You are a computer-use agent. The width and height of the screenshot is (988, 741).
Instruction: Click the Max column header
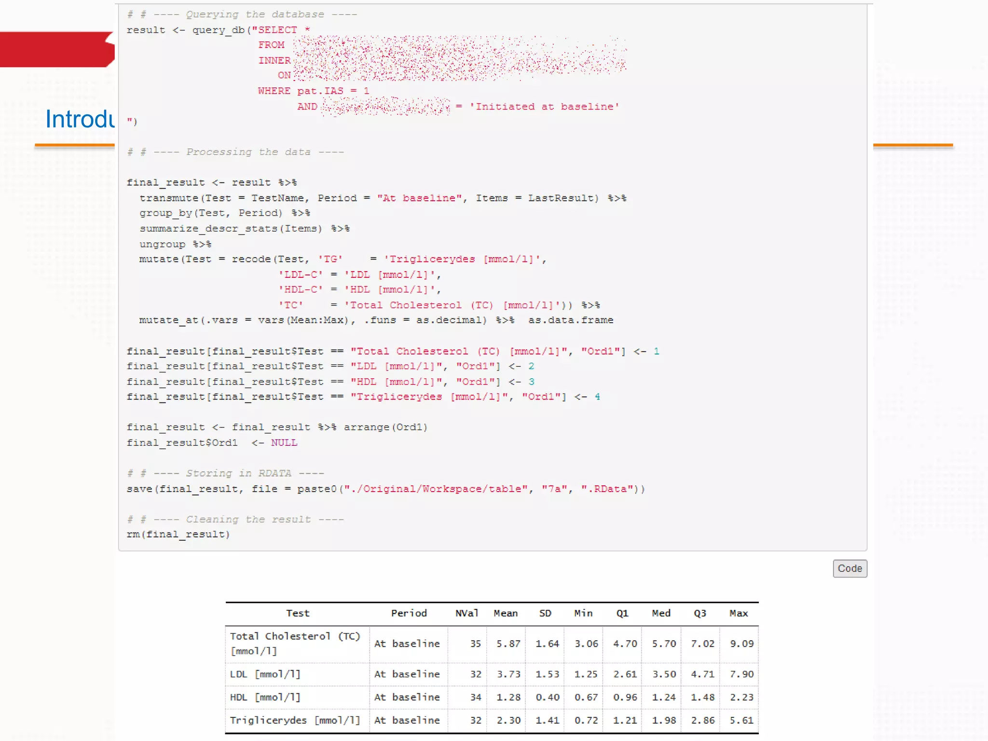(739, 613)
